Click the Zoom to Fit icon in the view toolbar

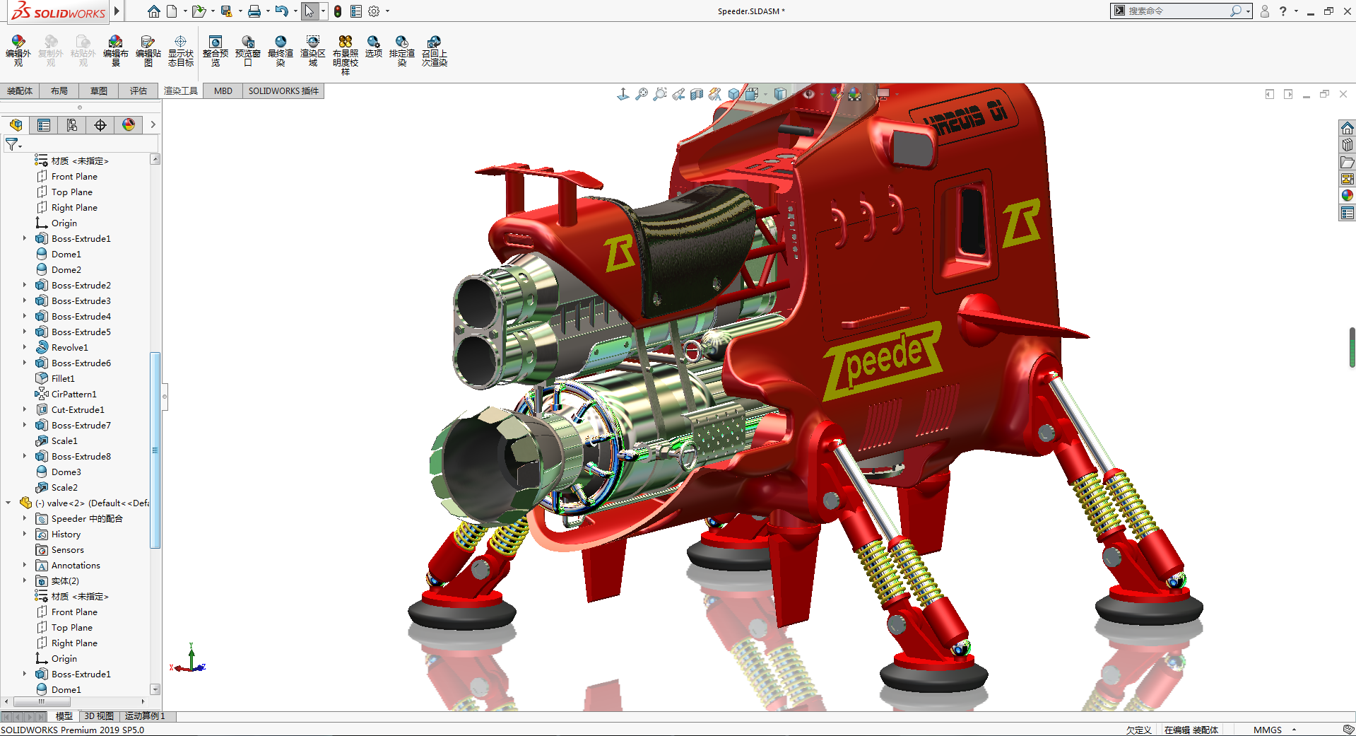[x=642, y=94]
